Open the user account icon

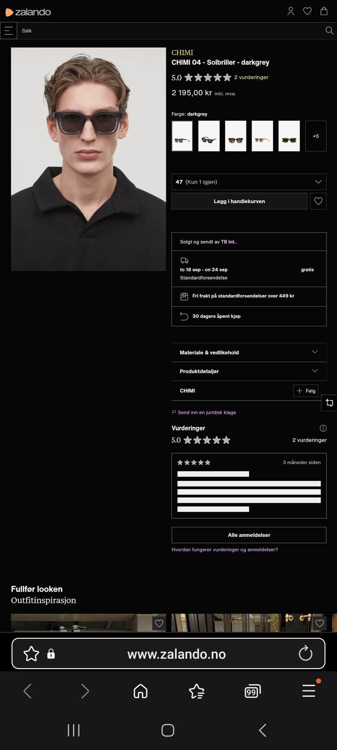(x=291, y=11)
